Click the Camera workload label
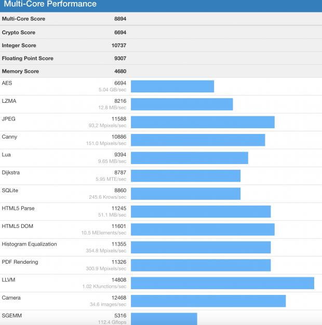The image size is (322, 325). click(11, 297)
